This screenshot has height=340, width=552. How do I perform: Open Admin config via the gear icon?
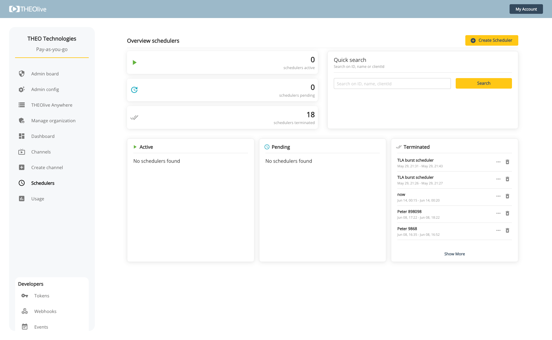pos(21,89)
